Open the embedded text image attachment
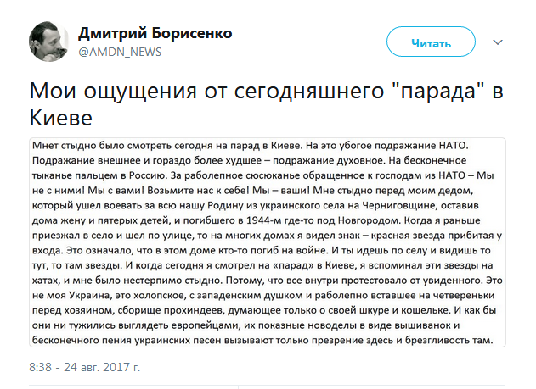 click(x=268, y=241)
